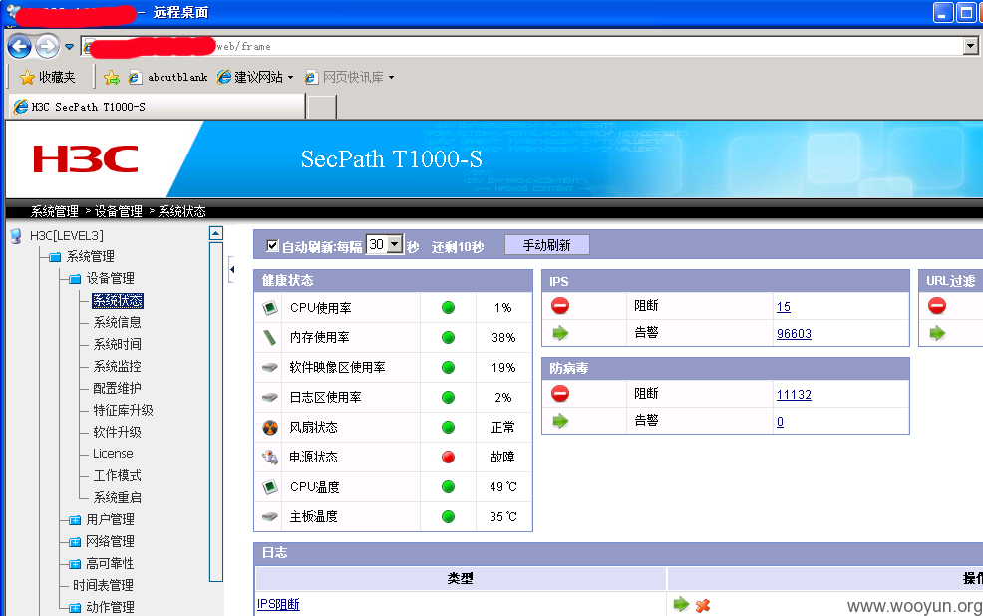The width and height of the screenshot is (983, 616).
Task: Open the IPS阻断 log type link
Action: point(278,604)
